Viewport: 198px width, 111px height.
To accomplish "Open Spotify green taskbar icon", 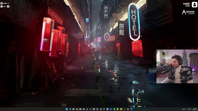I will [x=114, y=109].
